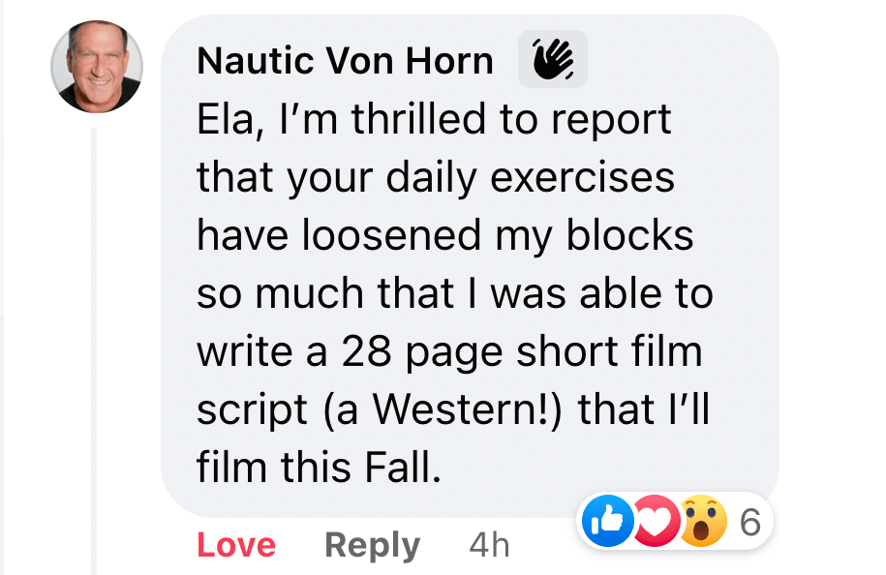Click "so much that I was able to" line

click(x=454, y=295)
